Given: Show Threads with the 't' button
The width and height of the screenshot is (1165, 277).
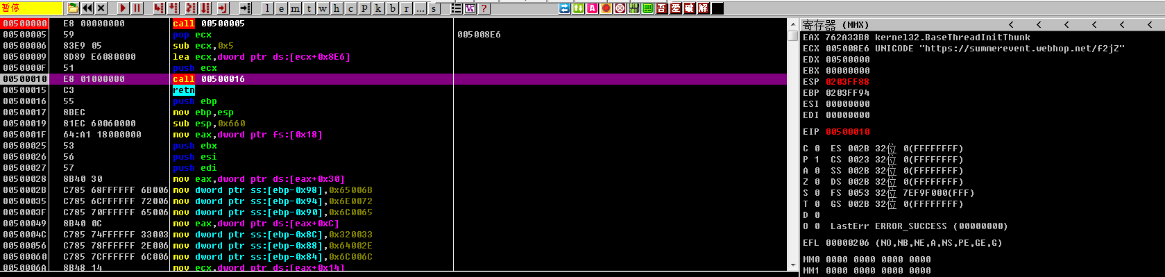Looking at the screenshot, I should (x=309, y=8).
